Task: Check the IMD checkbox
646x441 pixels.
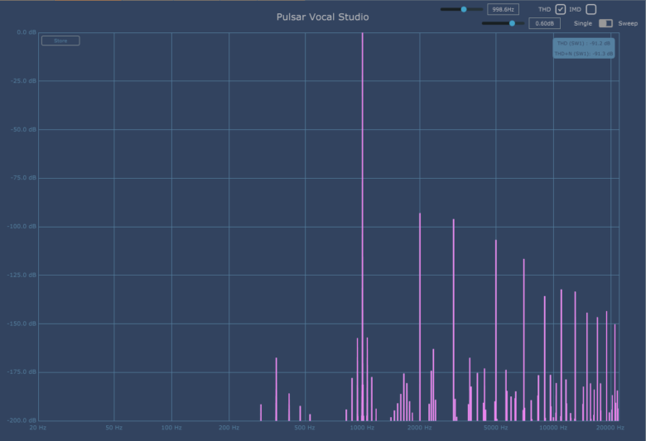Action: (591, 9)
